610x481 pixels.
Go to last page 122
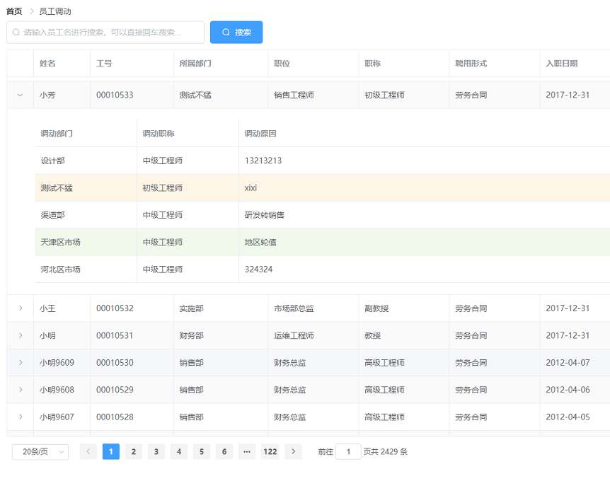pos(270,452)
